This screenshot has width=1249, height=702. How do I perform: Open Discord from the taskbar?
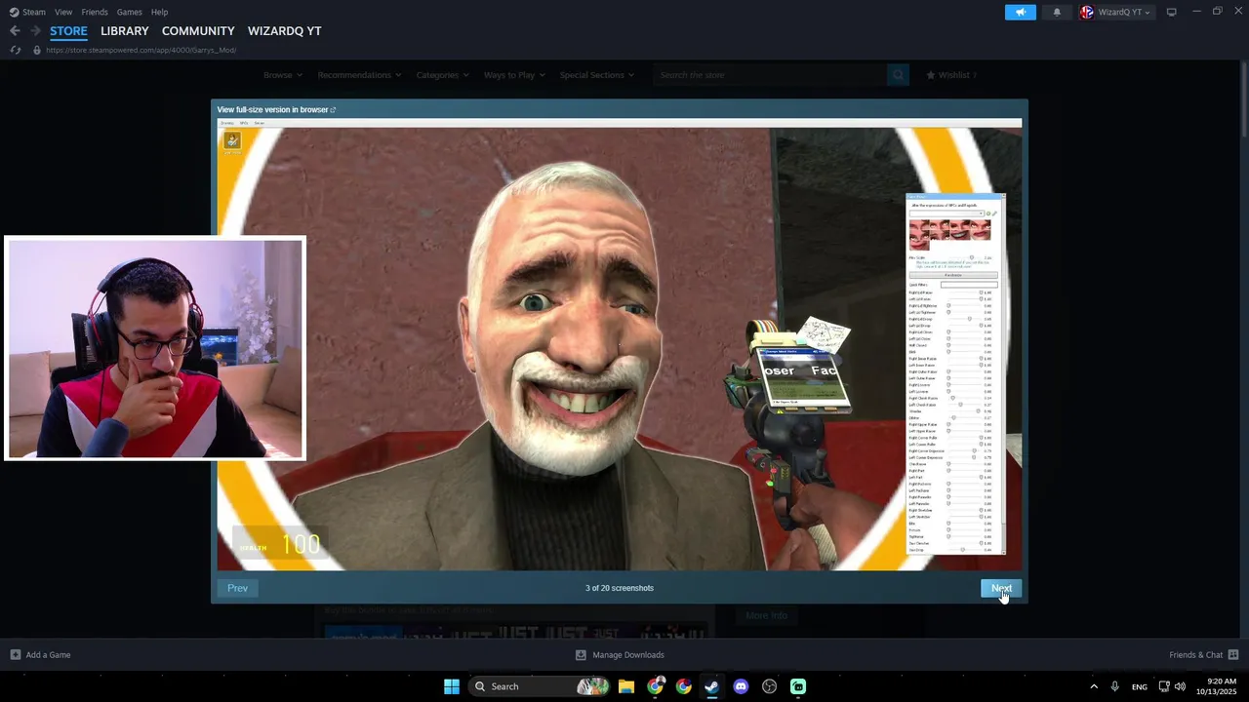click(x=741, y=686)
